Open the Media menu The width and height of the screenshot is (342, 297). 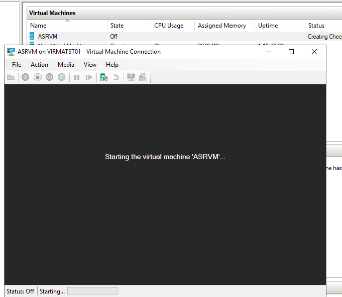click(66, 65)
